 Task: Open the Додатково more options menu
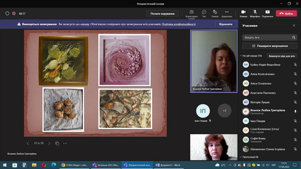227,13
